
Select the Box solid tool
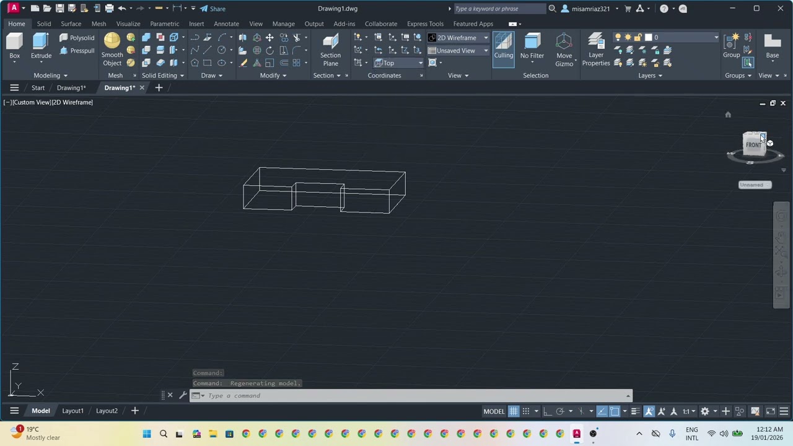pos(14,46)
